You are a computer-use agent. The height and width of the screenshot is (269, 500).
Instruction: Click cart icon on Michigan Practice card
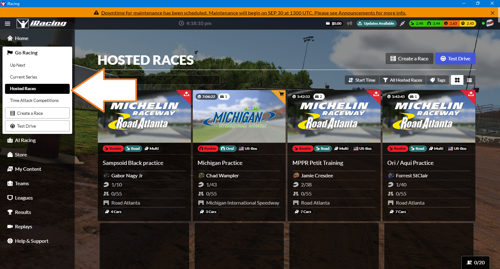coord(282,94)
